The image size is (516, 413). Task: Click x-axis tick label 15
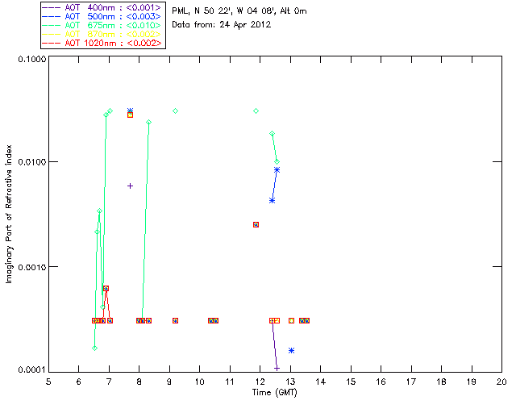tap(351, 382)
